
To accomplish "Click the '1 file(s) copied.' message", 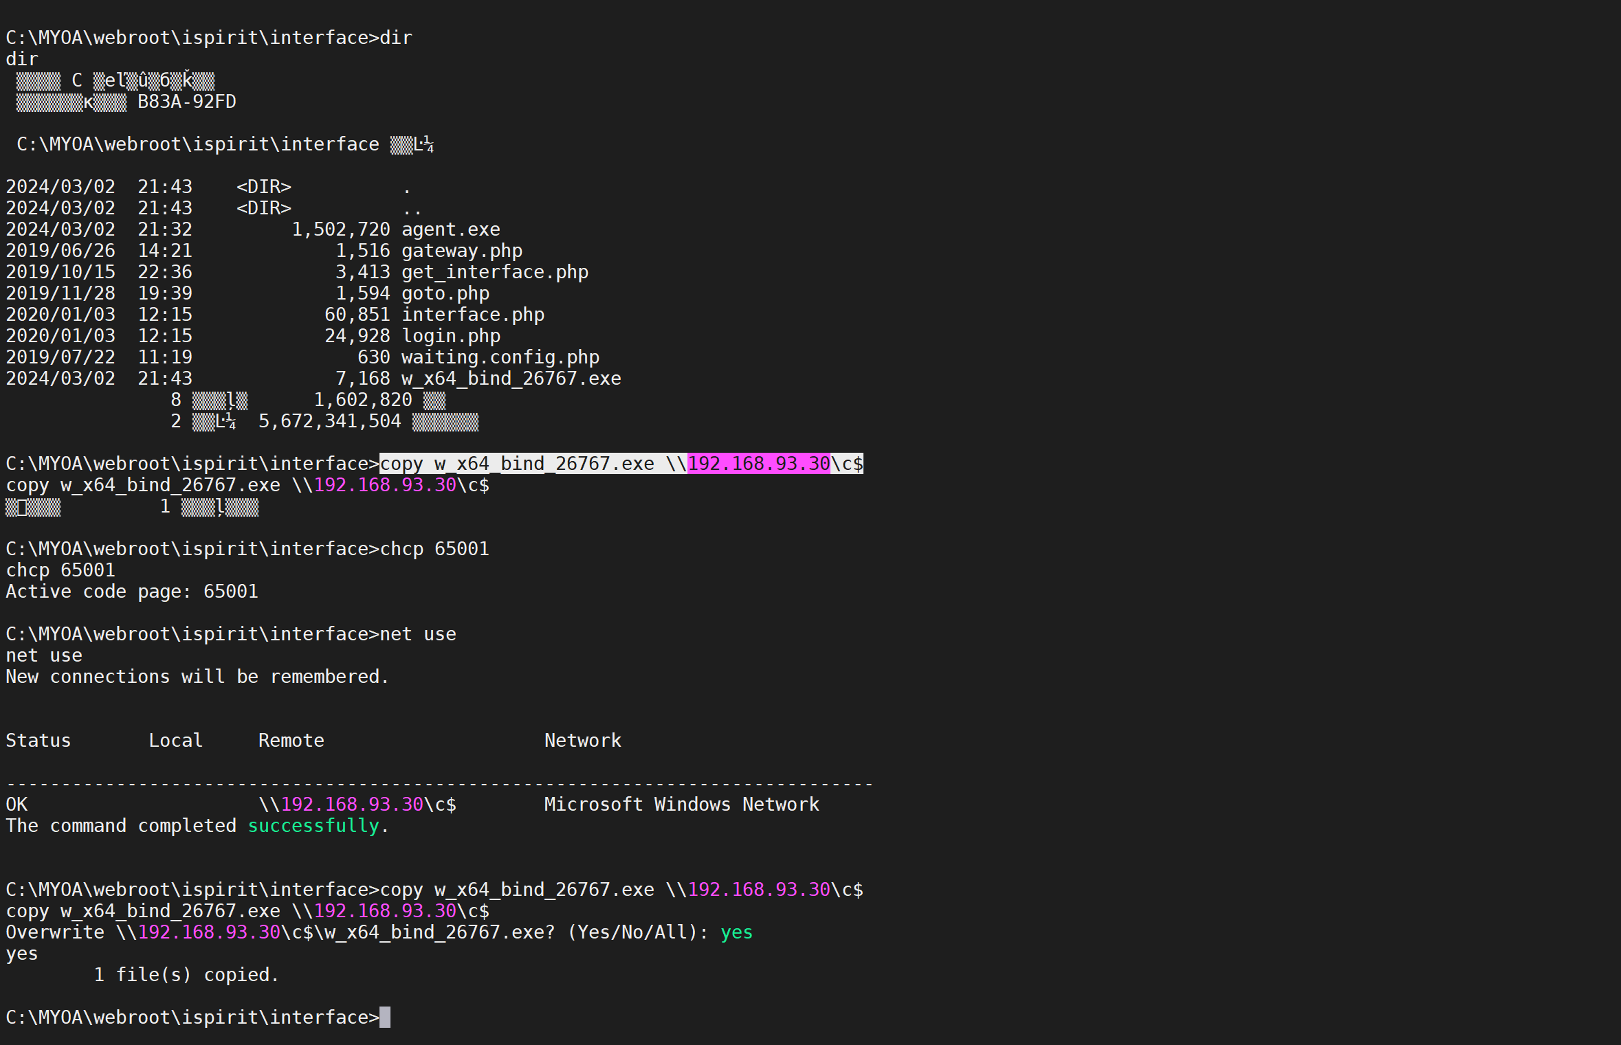I will coord(186,975).
